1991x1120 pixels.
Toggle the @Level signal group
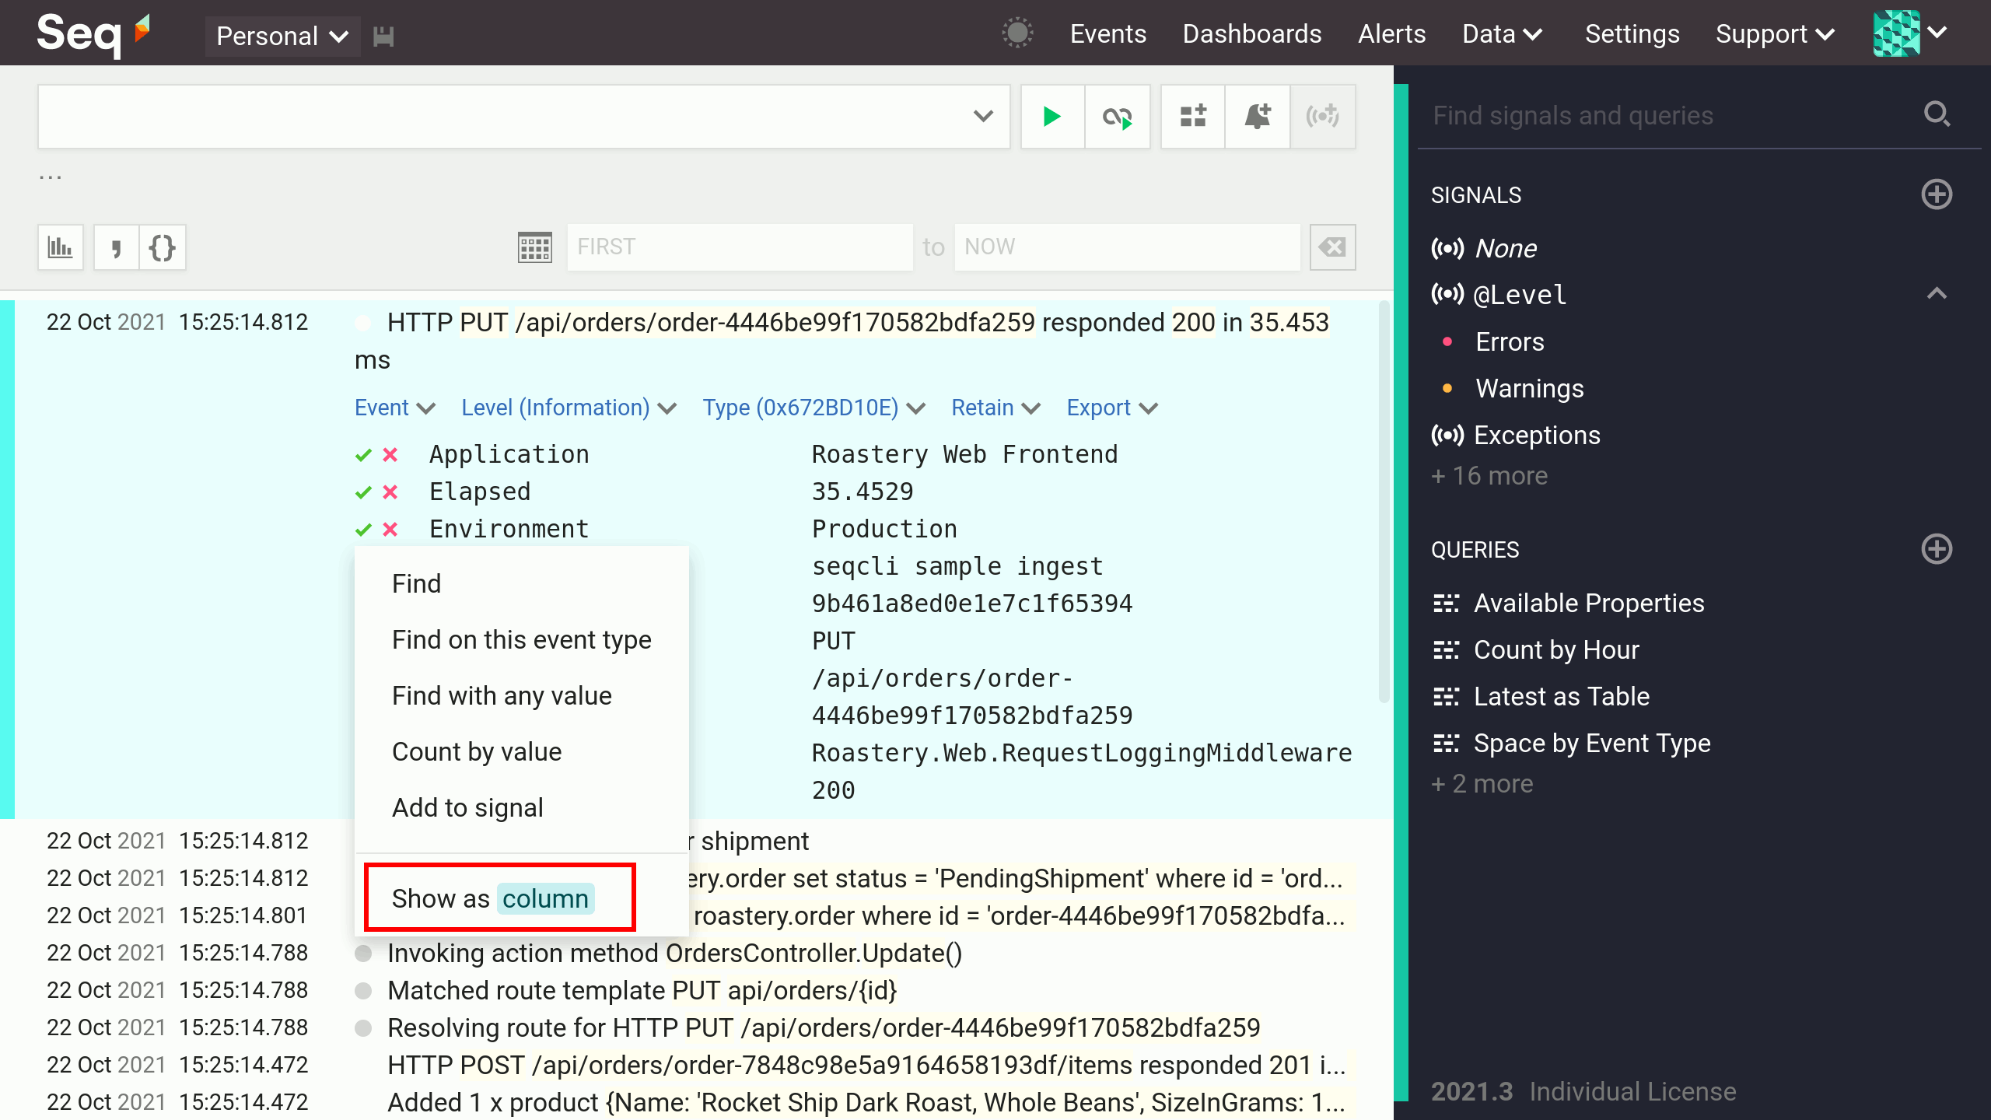coord(1499,295)
